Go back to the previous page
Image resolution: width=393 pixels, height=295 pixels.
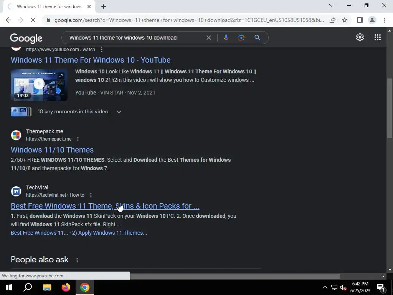8,20
